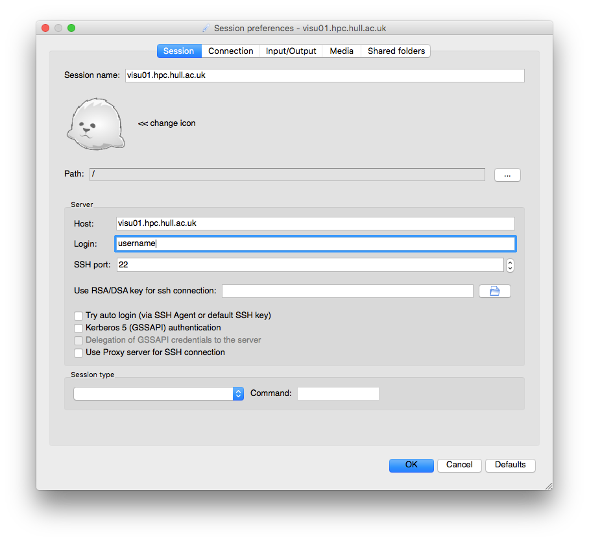Open RSA/DSA key file browser folder icon
The width and height of the screenshot is (589, 542).
click(x=495, y=291)
